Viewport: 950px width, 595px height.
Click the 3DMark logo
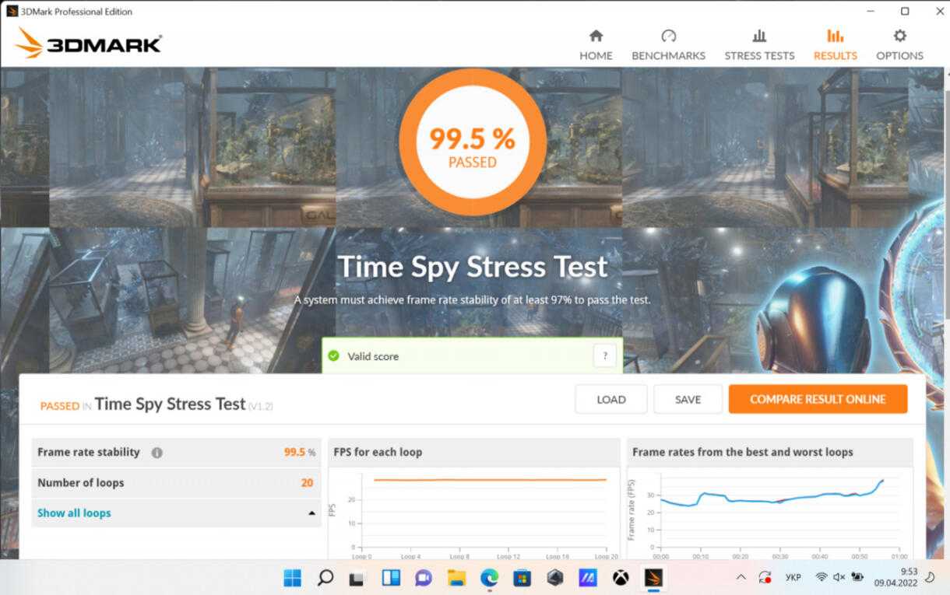(x=89, y=44)
